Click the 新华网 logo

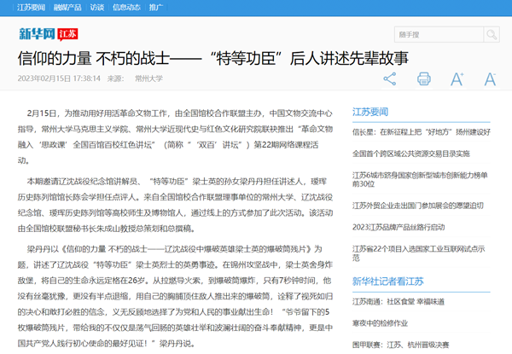pyautogui.click(x=37, y=34)
